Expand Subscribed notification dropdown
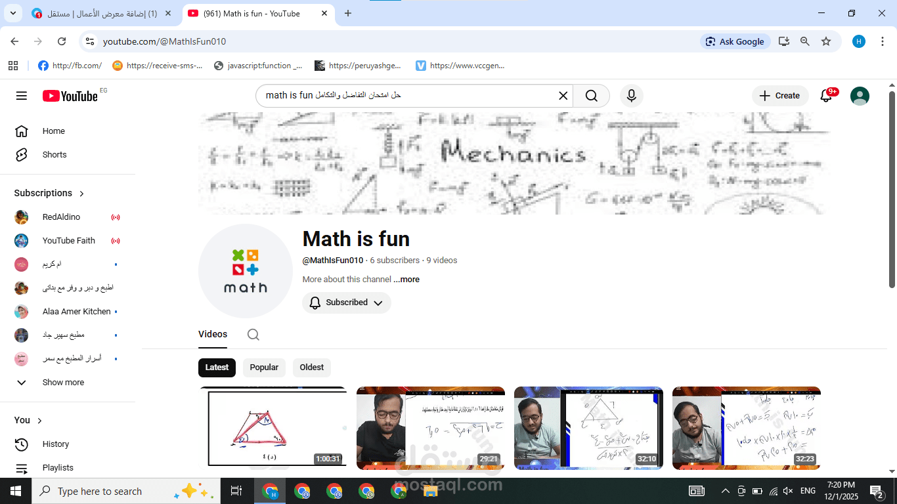Screen dimensions: 897x504 (x=347, y=303)
